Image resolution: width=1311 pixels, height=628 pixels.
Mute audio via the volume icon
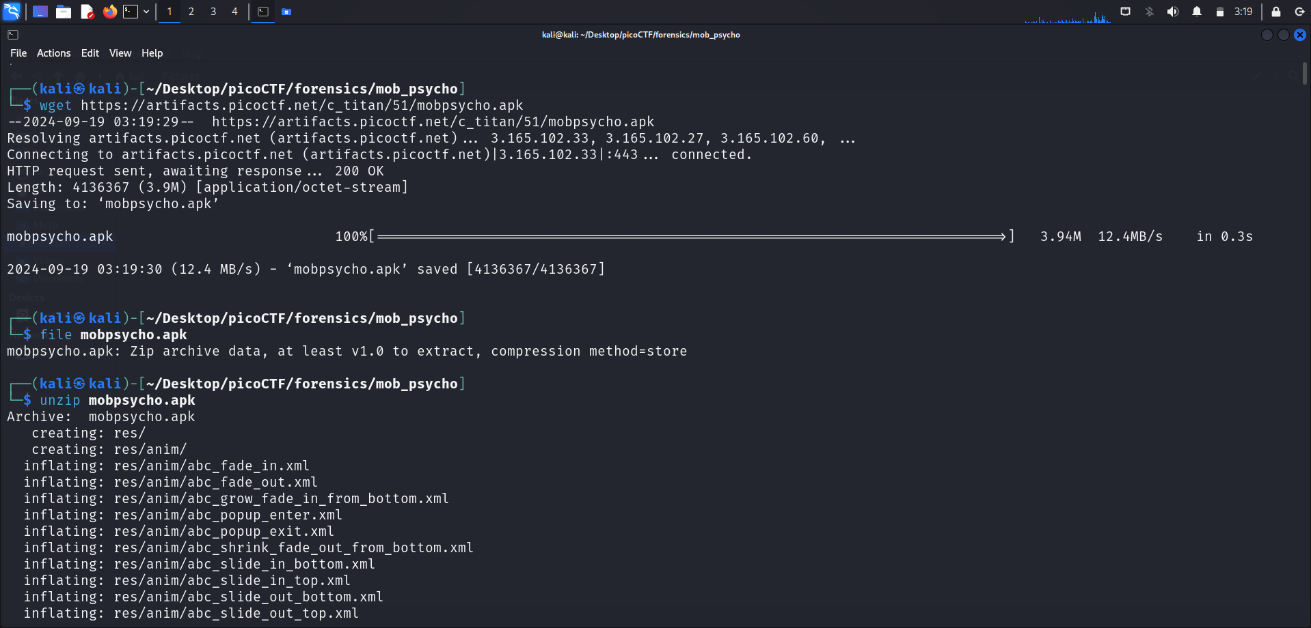tap(1173, 12)
